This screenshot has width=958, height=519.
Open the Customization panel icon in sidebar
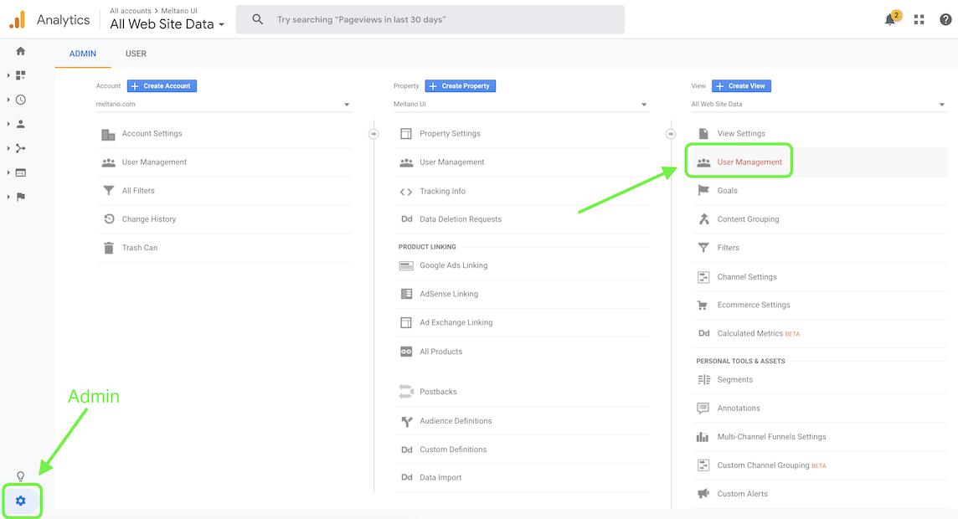point(19,75)
